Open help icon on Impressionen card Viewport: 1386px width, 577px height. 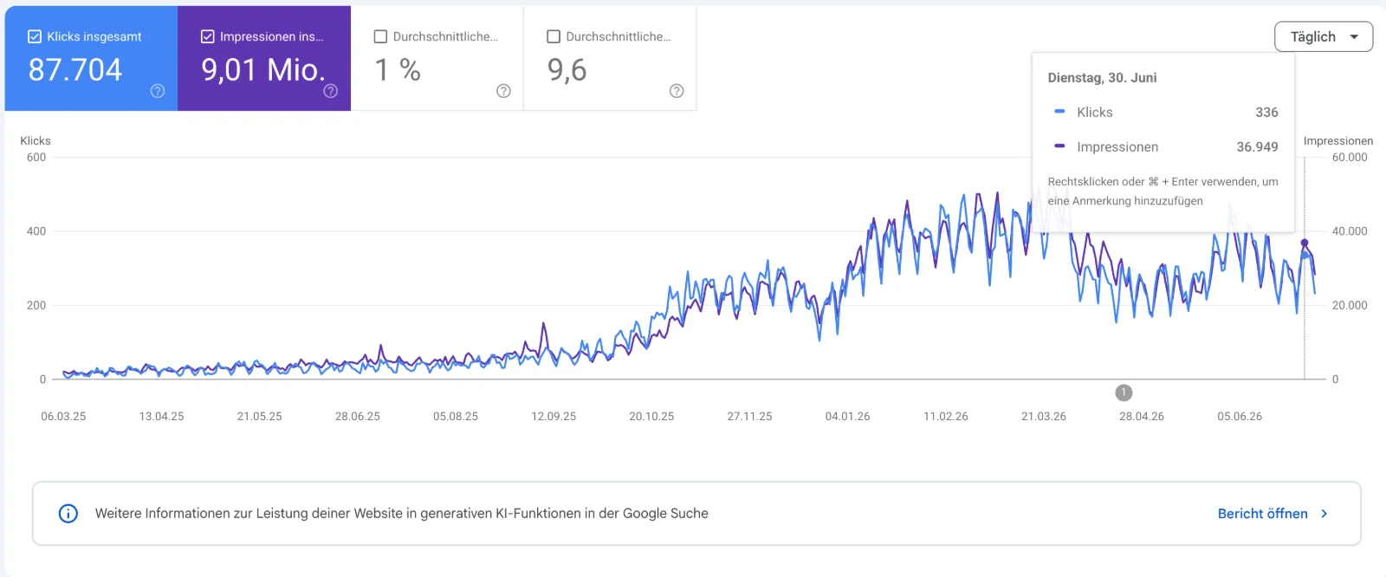[x=331, y=91]
